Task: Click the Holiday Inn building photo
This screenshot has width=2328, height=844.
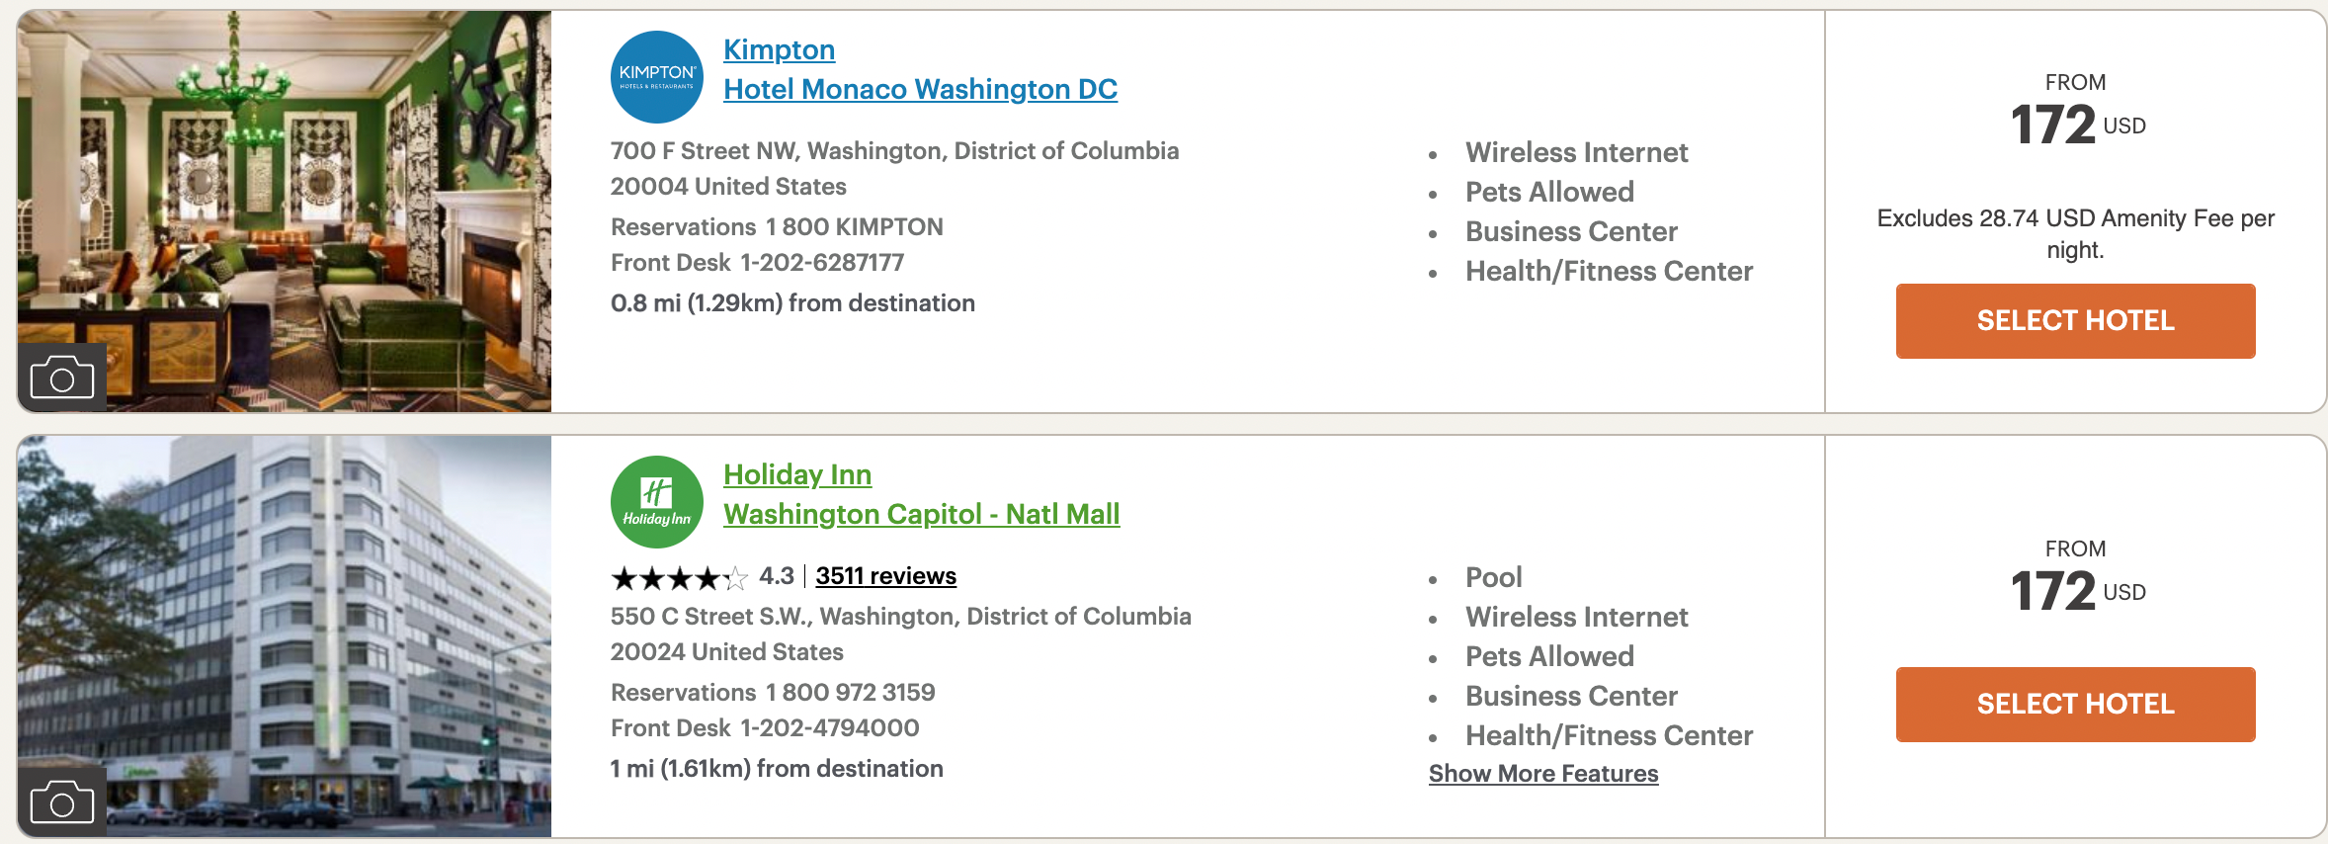Action: pos(285,636)
